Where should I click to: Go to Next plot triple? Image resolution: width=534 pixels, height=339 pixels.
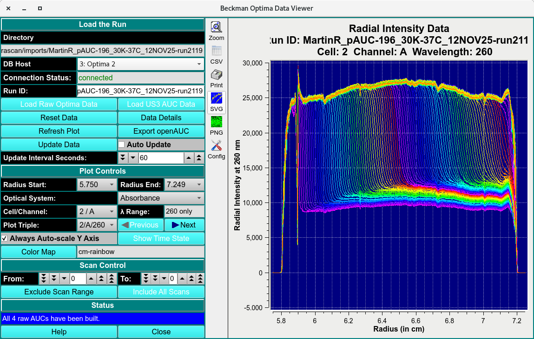[184, 225]
